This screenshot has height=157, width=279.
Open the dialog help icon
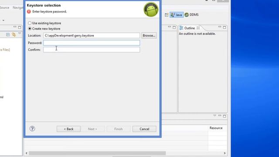coord(32,129)
